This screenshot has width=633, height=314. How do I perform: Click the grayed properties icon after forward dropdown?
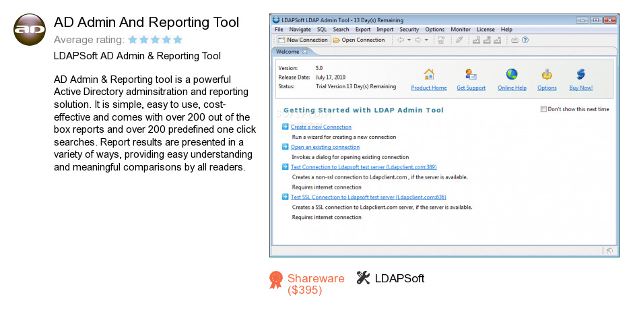(441, 40)
